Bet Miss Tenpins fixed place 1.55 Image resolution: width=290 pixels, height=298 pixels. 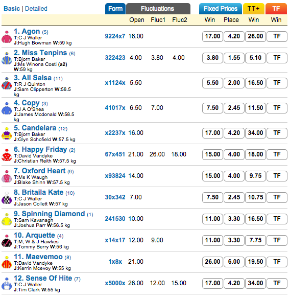point(234,58)
